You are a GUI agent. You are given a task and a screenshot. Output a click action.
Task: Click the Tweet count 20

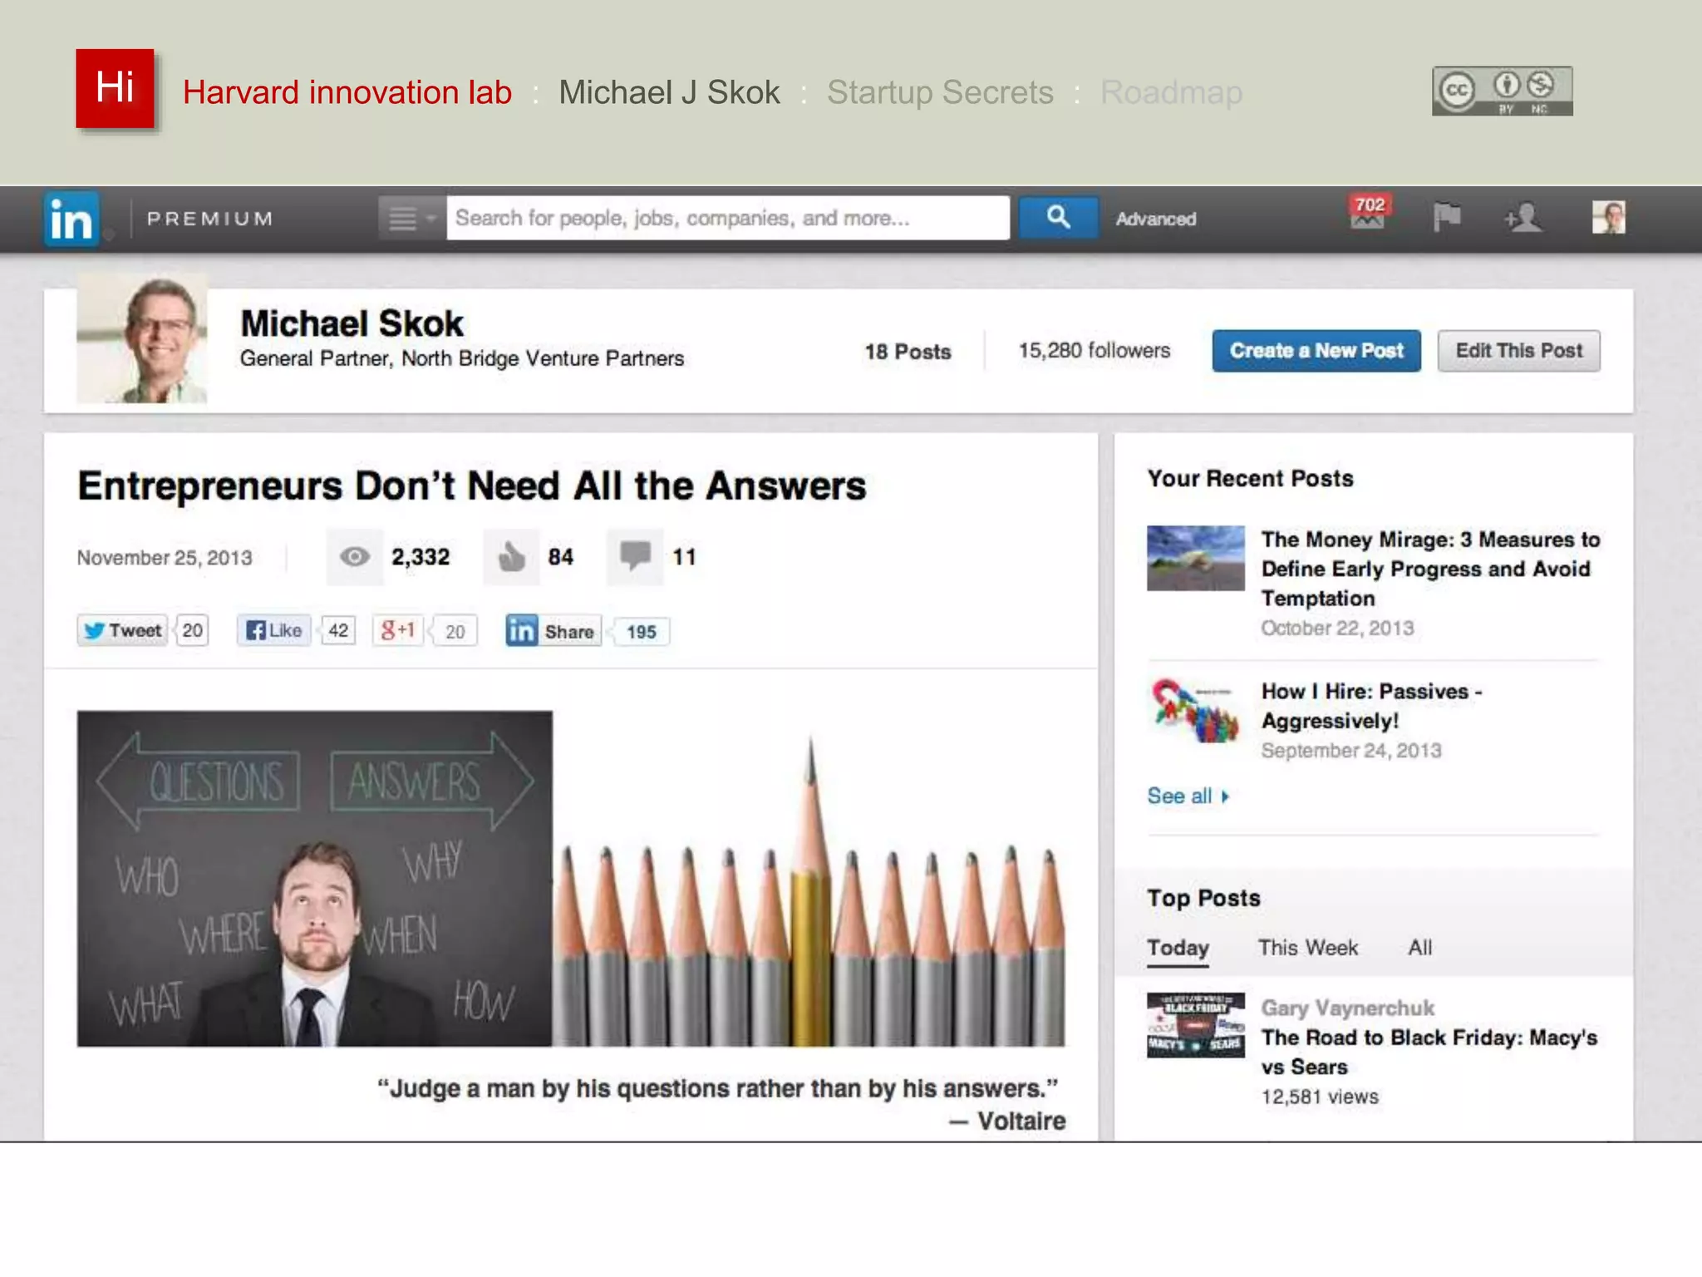192,631
